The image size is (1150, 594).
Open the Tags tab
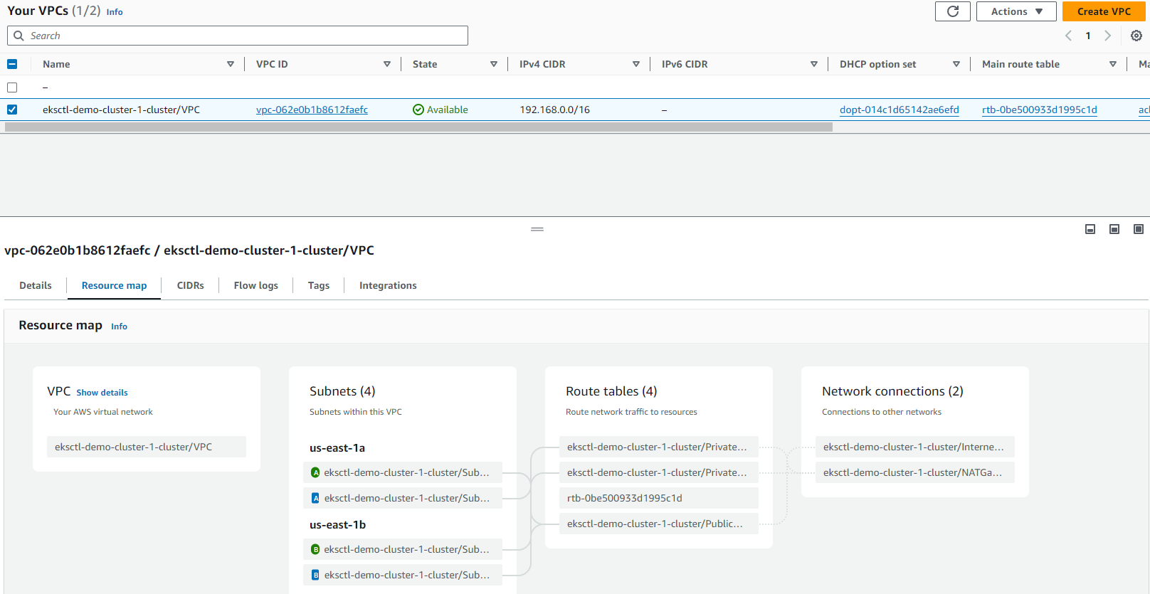pos(319,285)
